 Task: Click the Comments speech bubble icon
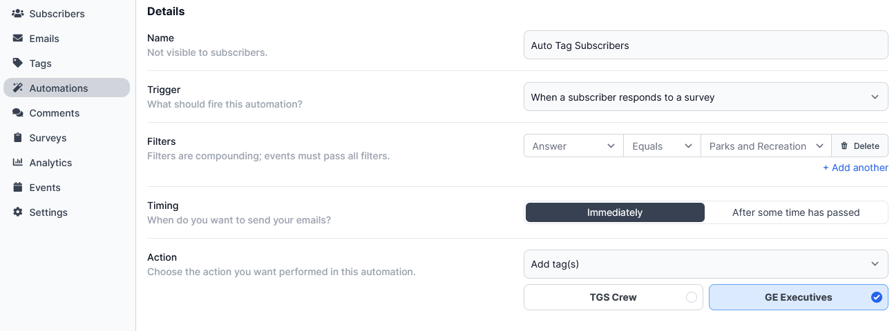(x=18, y=113)
